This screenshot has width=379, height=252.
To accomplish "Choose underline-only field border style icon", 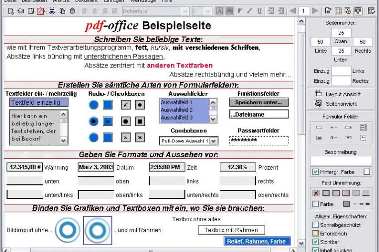I will [x=366, y=193].
